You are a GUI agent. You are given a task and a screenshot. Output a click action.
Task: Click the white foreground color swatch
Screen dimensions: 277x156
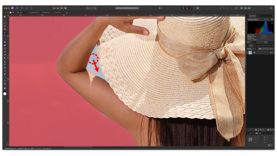pyautogui.click(x=5, y=94)
